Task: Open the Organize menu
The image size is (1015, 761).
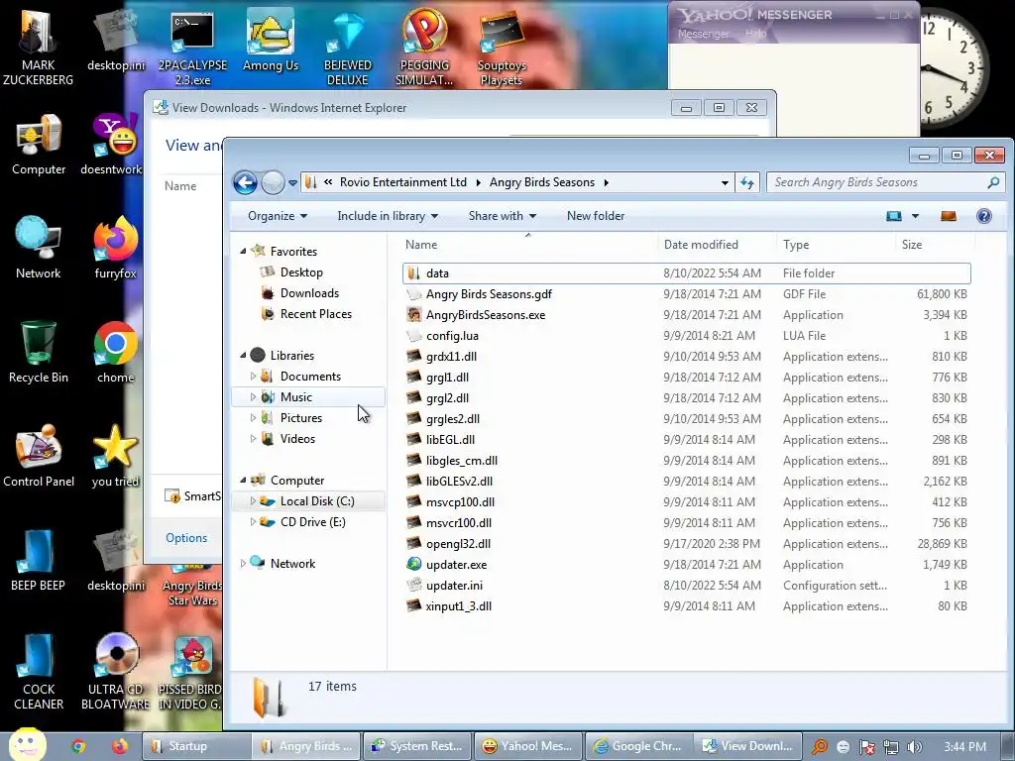Action: 278,216
